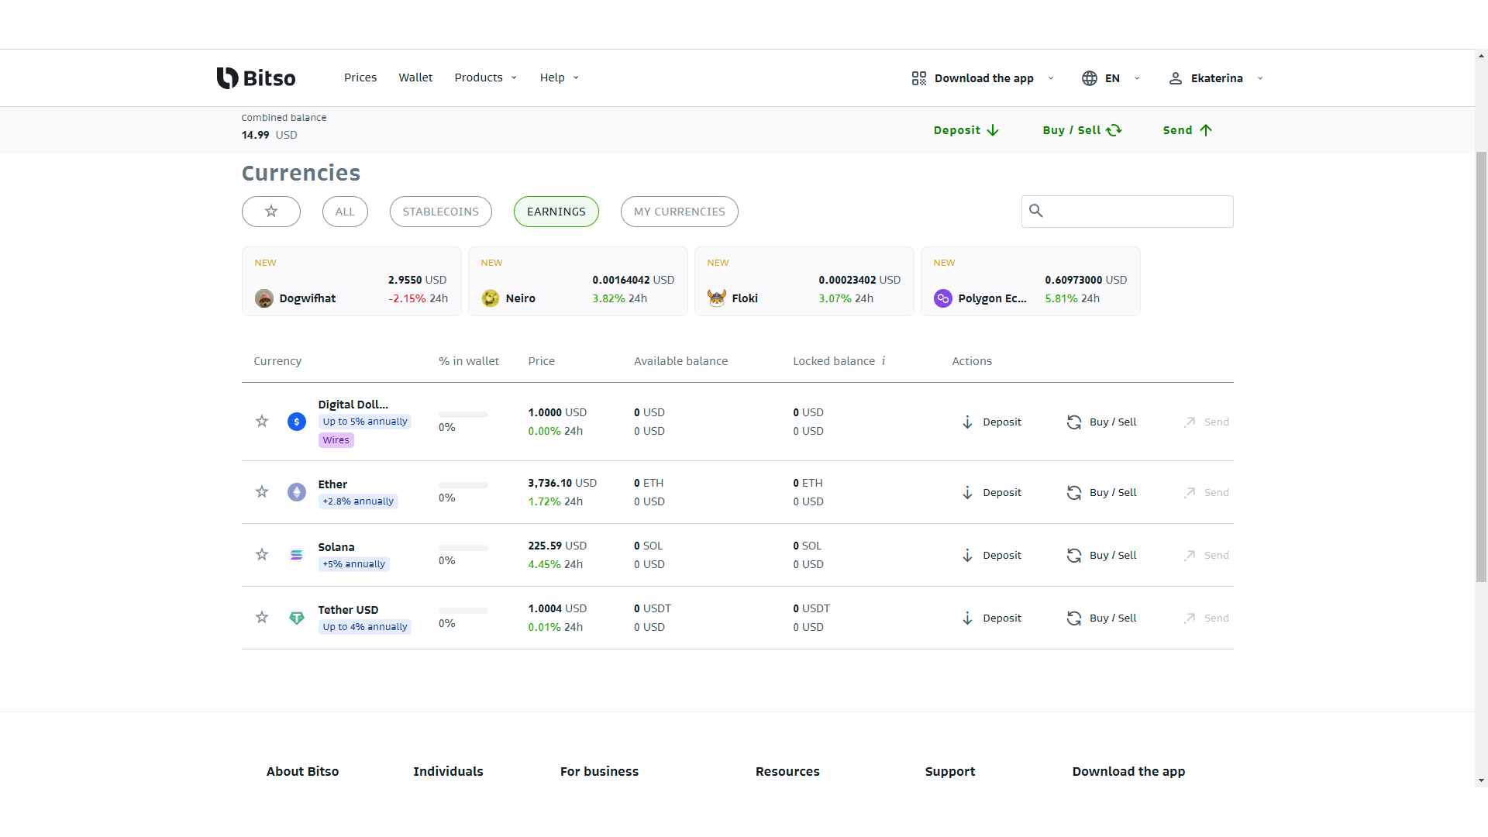The image size is (1488, 837).
Task: Favorite Solana with its star
Action: [262, 554]
